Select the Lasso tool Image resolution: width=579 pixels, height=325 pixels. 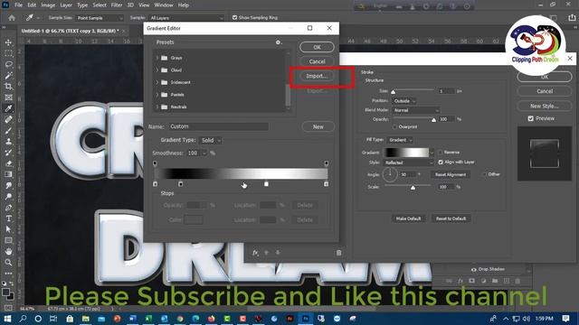click(8, 64)
